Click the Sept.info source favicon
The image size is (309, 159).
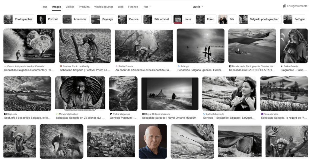pyautogui.click(x=5, y=114)
